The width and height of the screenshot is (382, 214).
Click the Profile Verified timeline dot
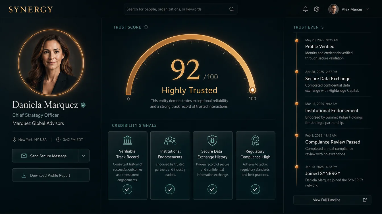pos(297,41)
